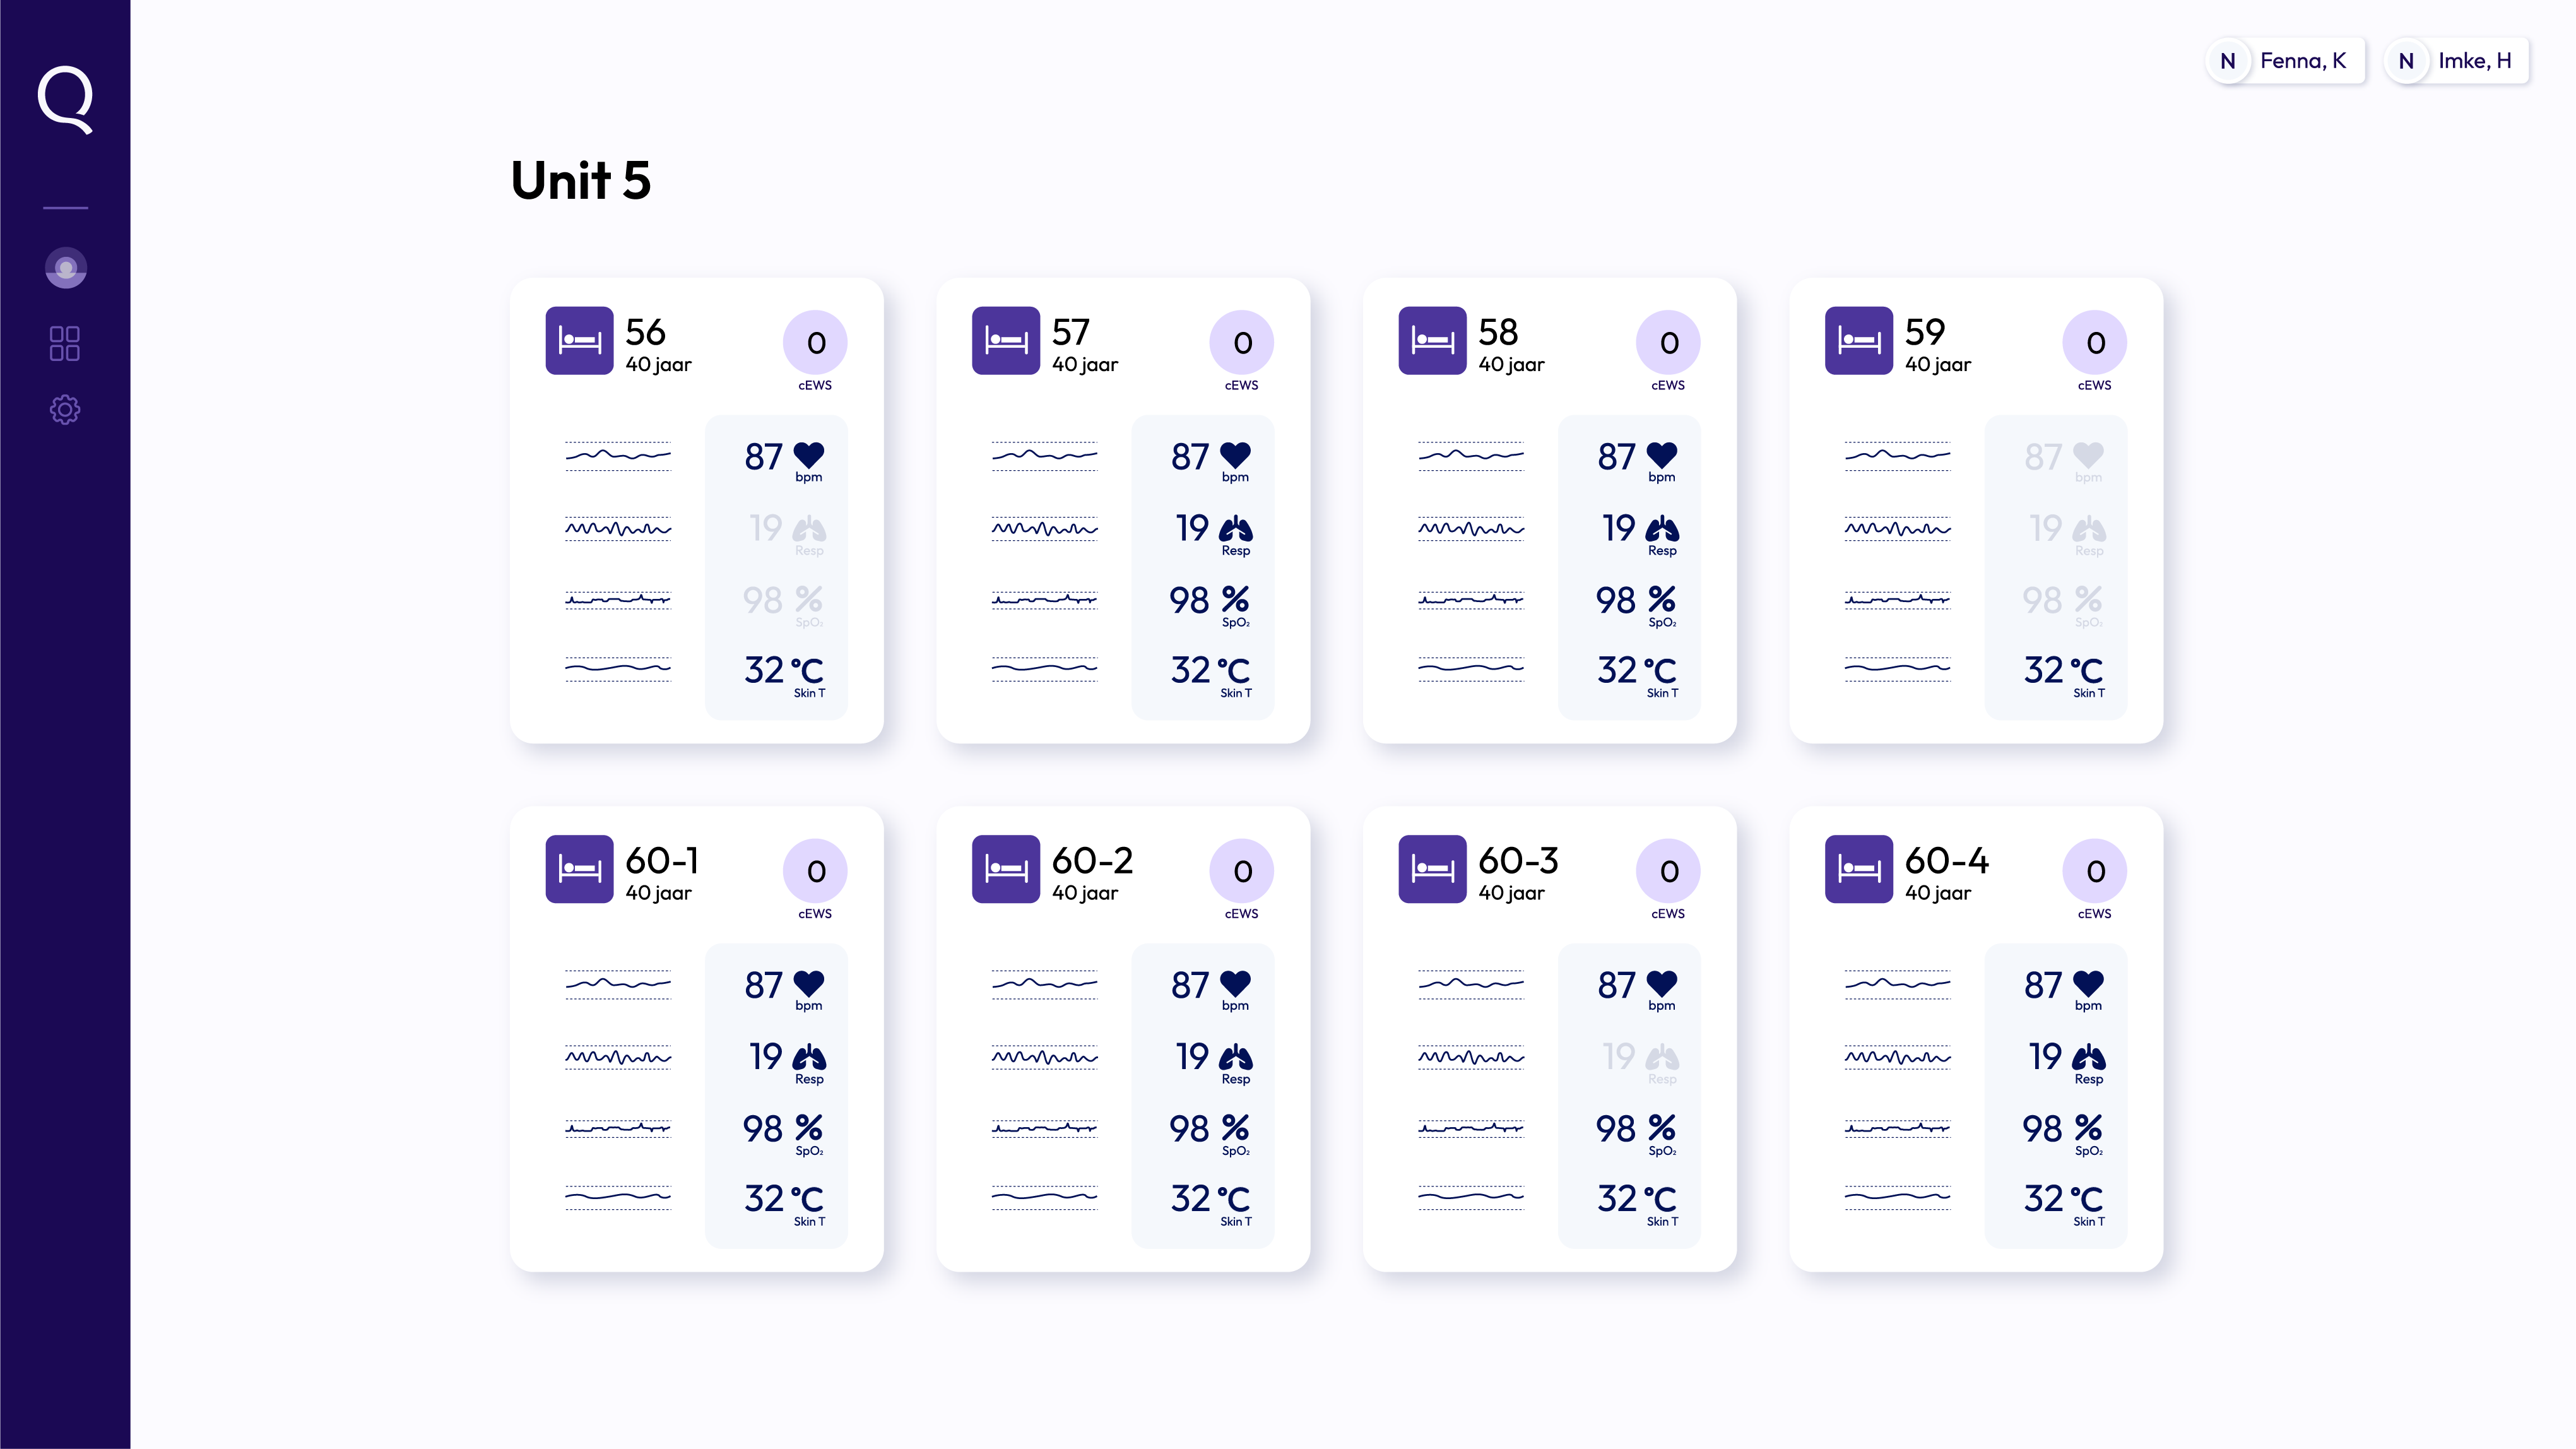Screen dimensions: 2576x1449
Task: Open the settings gear in sidebar
Action: pyautogui.click(x=65, y=409)
